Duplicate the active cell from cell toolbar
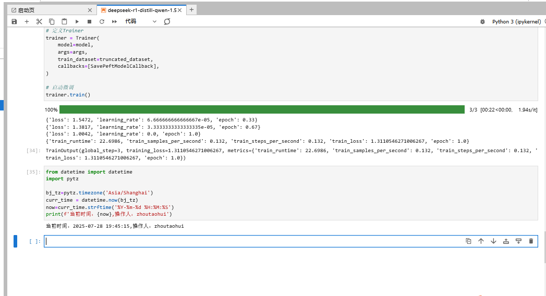Viewport: 546px width, 296px height. 468,241
